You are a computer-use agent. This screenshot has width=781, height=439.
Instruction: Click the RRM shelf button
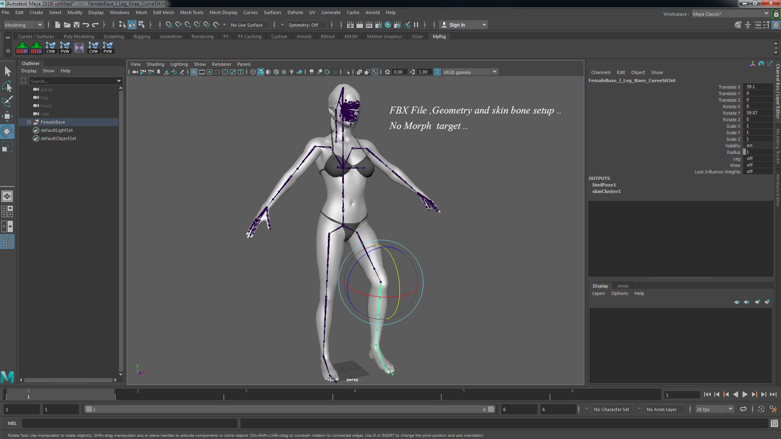pyautogui.click(x=22, y=48)
